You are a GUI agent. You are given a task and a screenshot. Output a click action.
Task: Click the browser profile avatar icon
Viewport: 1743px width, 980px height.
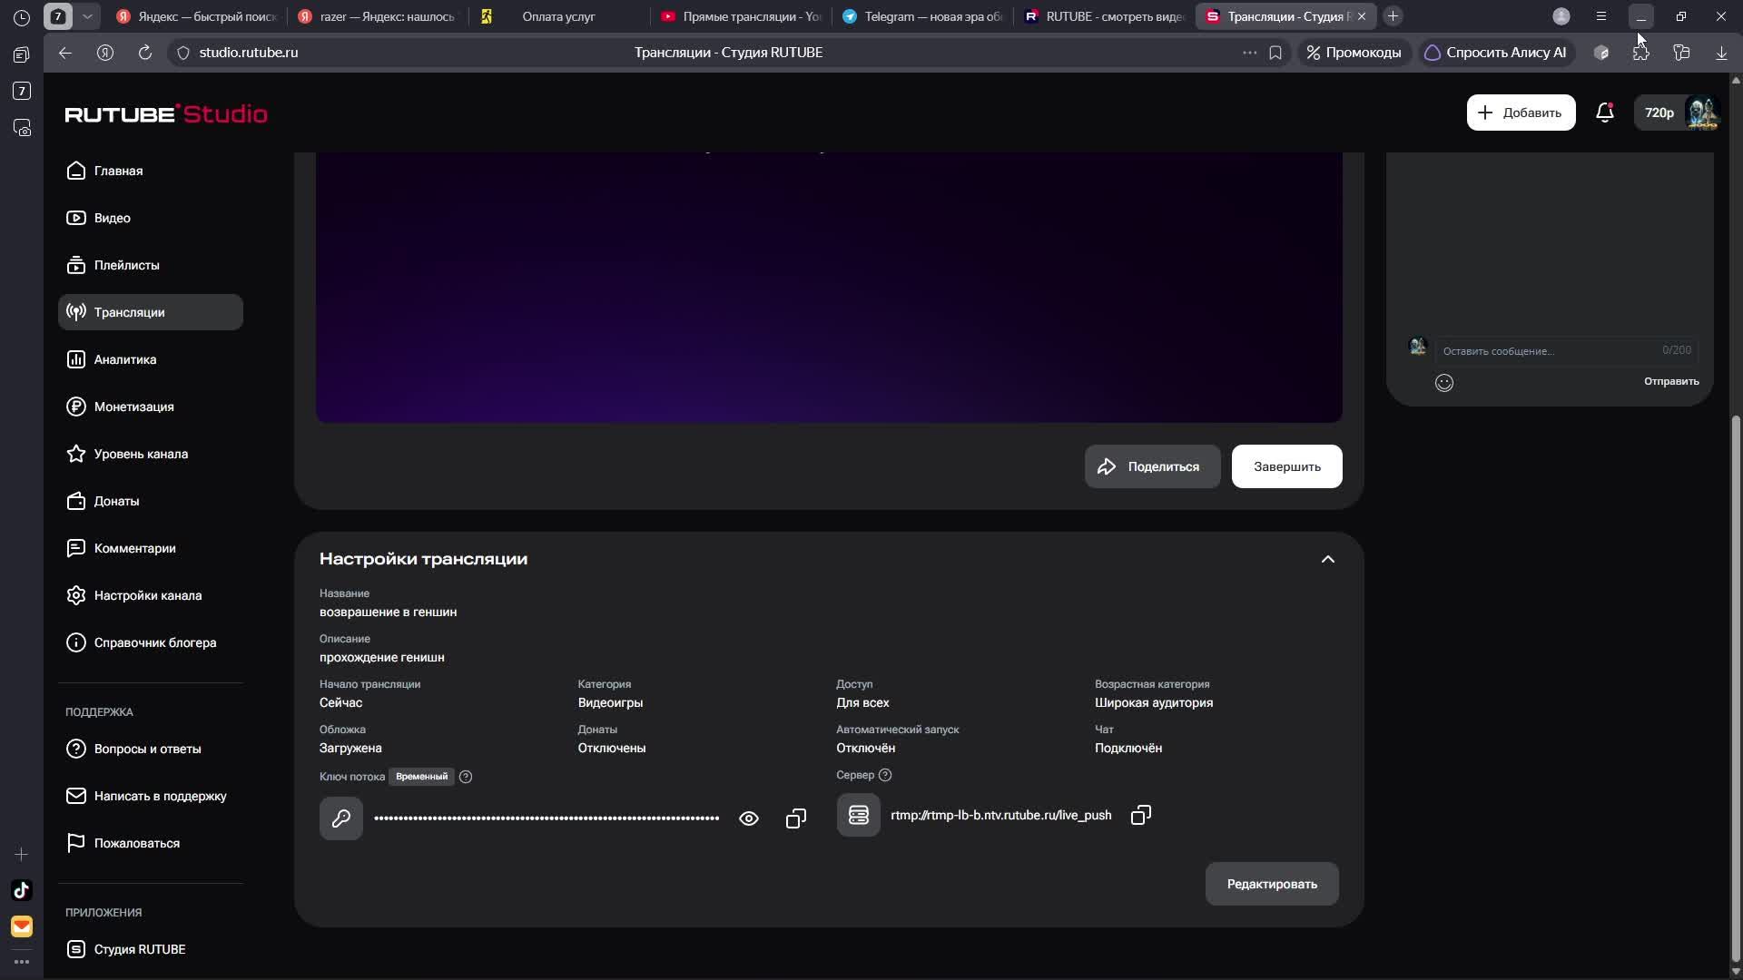(x=1561, y=16)
